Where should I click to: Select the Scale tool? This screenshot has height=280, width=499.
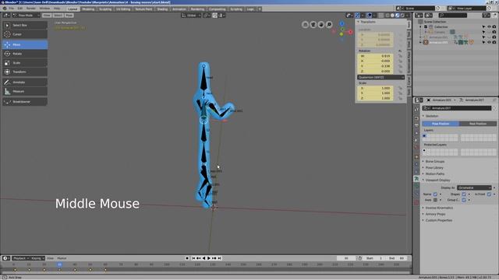pyautogui.click(x=25, y=63)
